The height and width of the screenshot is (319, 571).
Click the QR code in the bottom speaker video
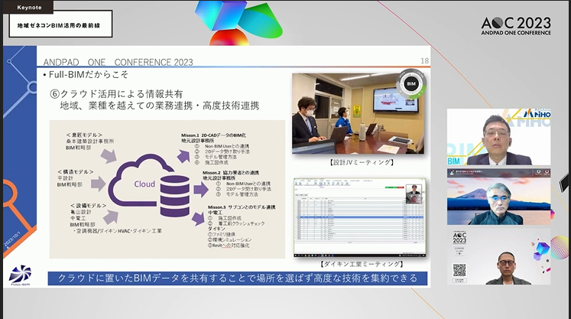(x=459, y=270)
